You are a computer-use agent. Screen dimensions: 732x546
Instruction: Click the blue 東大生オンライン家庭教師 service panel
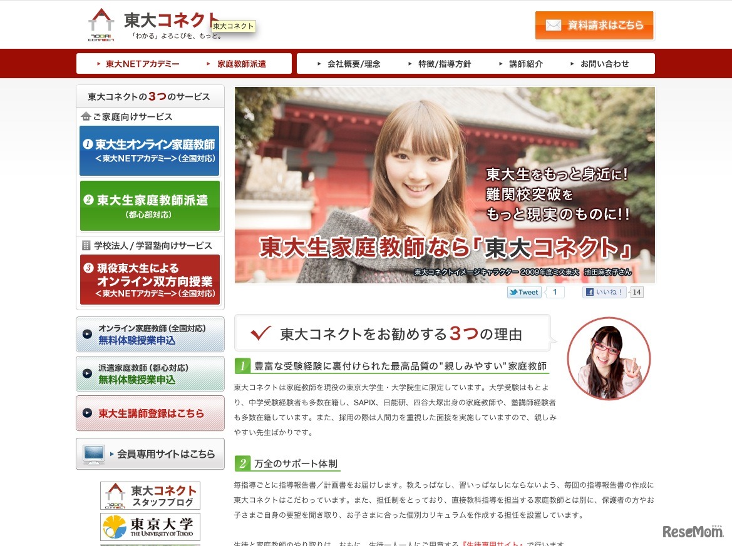[x=150, y=150]
